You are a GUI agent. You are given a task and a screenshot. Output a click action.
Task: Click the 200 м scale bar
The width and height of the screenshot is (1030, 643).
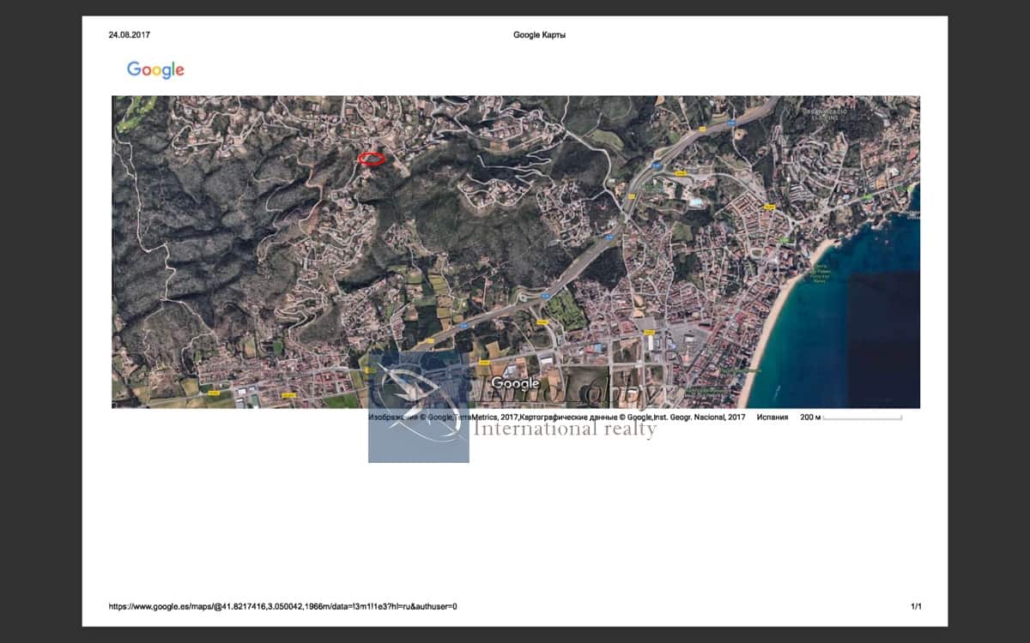(x=810, y=416)
